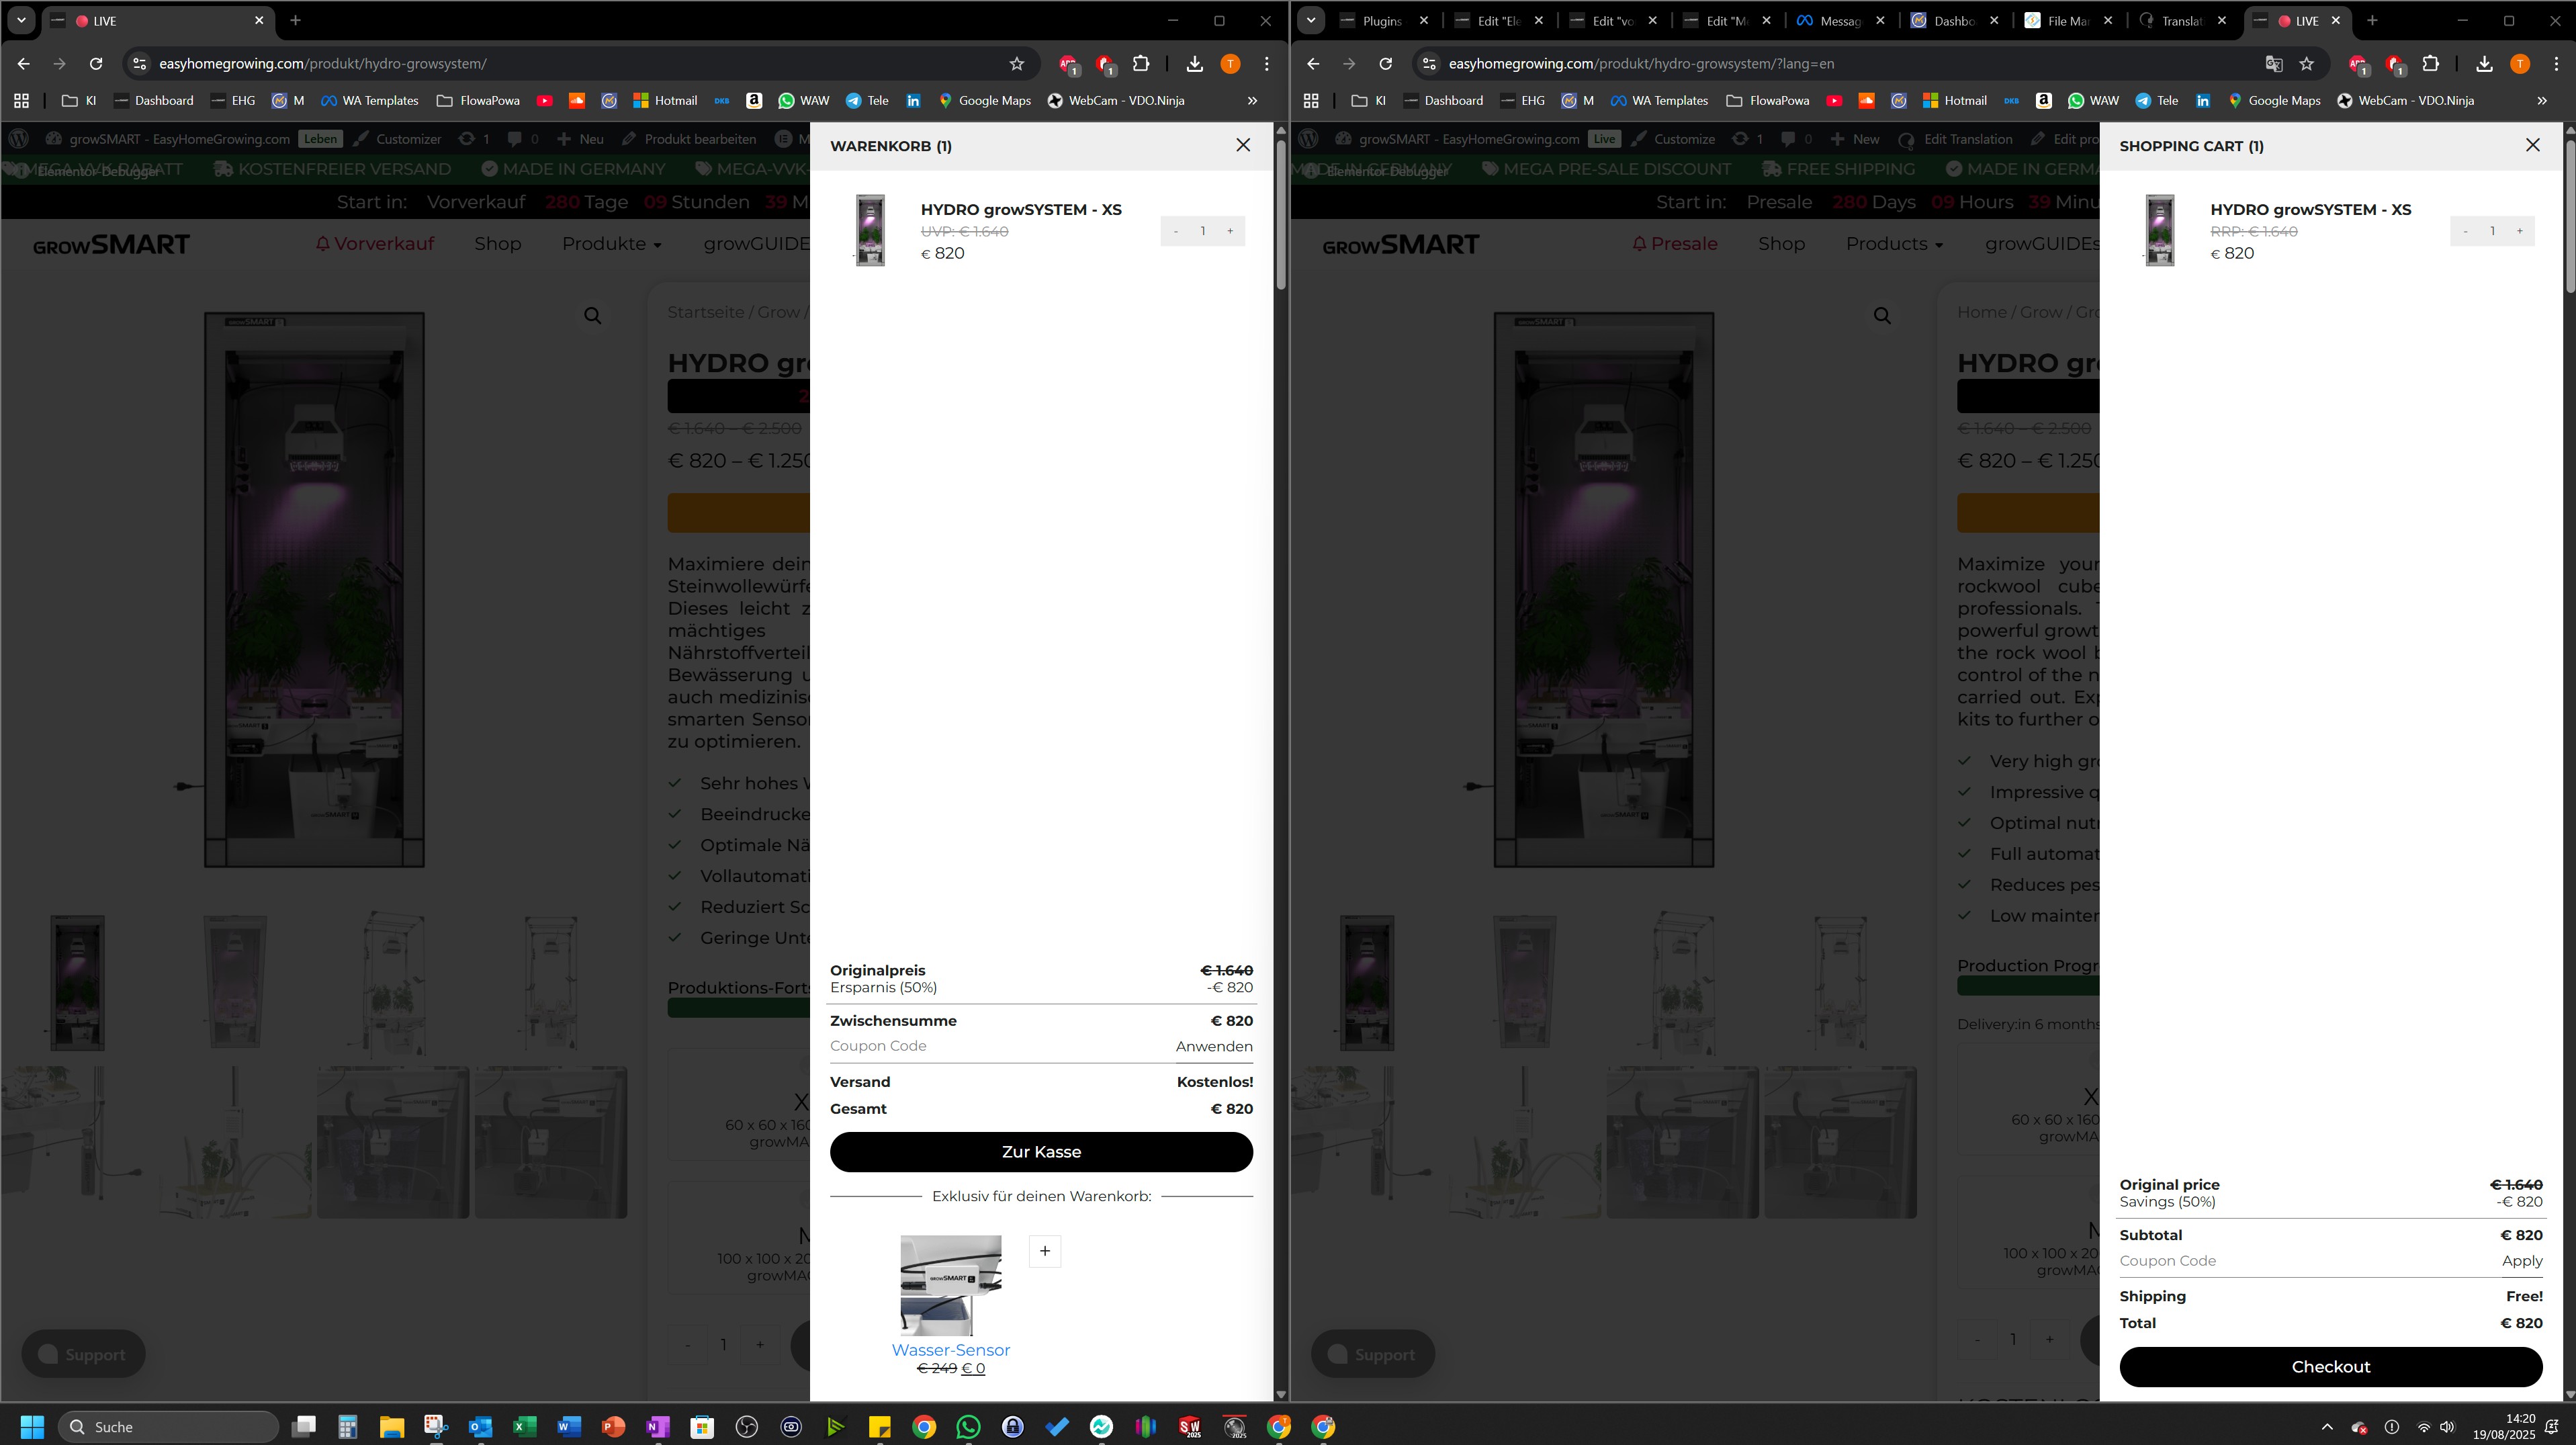Switch to the Plugins browser tab
The height and width of the screenshot is (1445, 2576).
(x=1383, y=21)
